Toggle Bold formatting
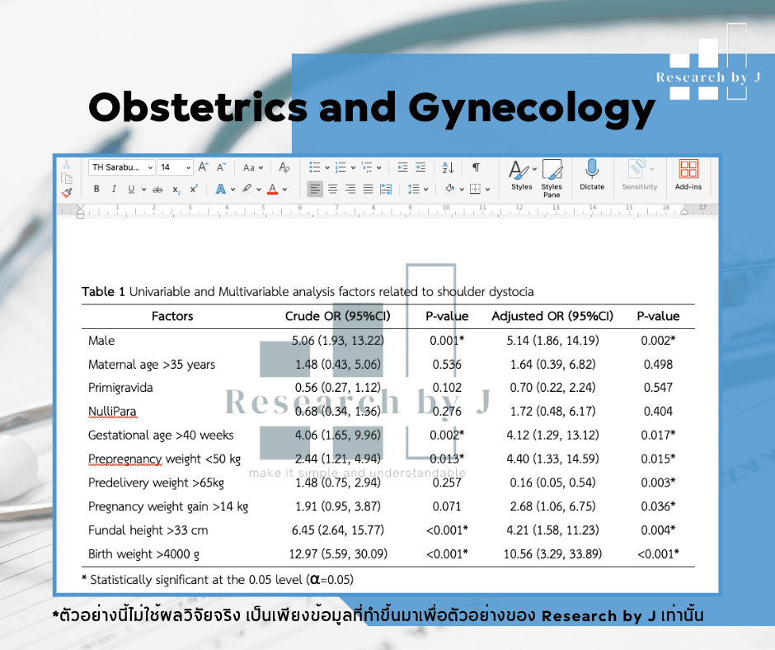Viewport: 775px width, 650px height. point(96,189)
